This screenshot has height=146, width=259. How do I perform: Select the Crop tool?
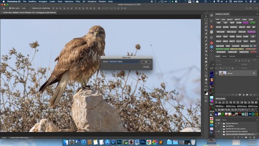tap(206, 30)
